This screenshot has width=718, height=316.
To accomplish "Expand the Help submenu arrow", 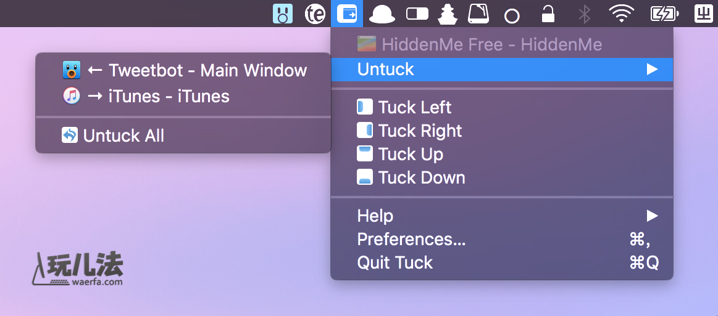I will click(652, 216).
